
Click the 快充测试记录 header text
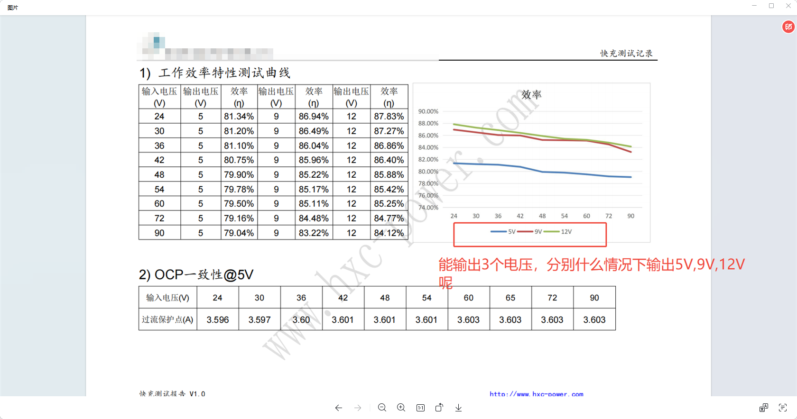click(627, 53)
